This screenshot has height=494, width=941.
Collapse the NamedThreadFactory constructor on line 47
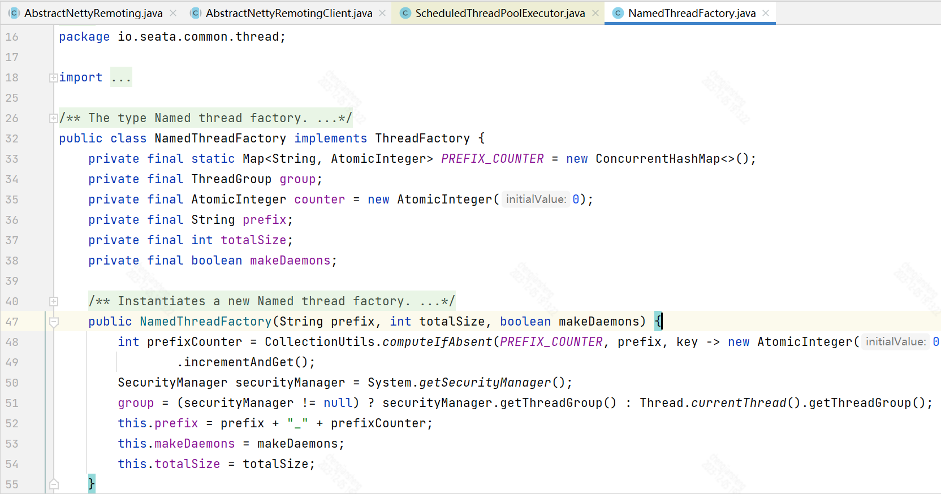(54, 322)
